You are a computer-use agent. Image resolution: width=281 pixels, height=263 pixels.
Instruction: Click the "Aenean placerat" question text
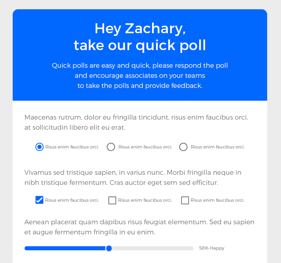click(x=139, y=227)
